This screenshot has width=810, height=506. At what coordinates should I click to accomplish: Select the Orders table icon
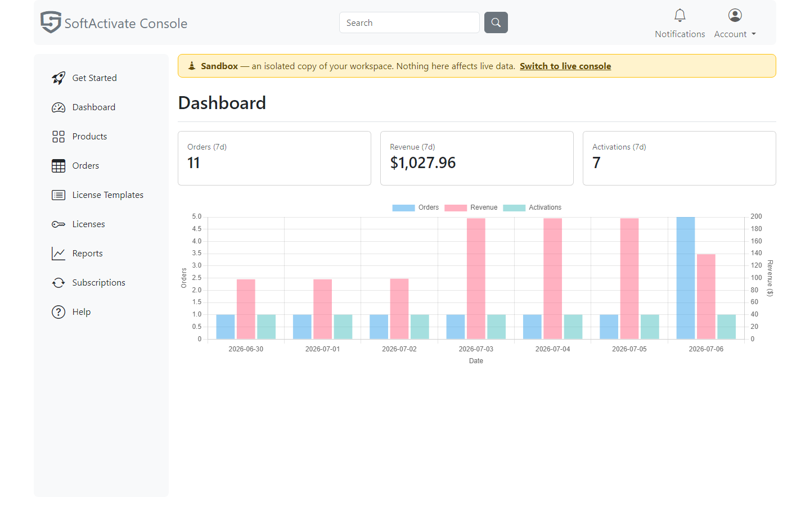click(58, 166)
